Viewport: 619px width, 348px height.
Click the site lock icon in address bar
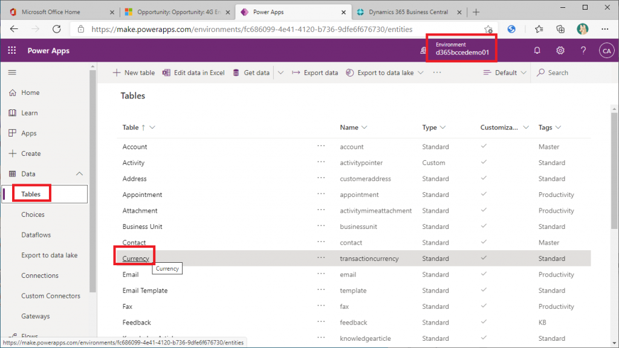(81, 29)
